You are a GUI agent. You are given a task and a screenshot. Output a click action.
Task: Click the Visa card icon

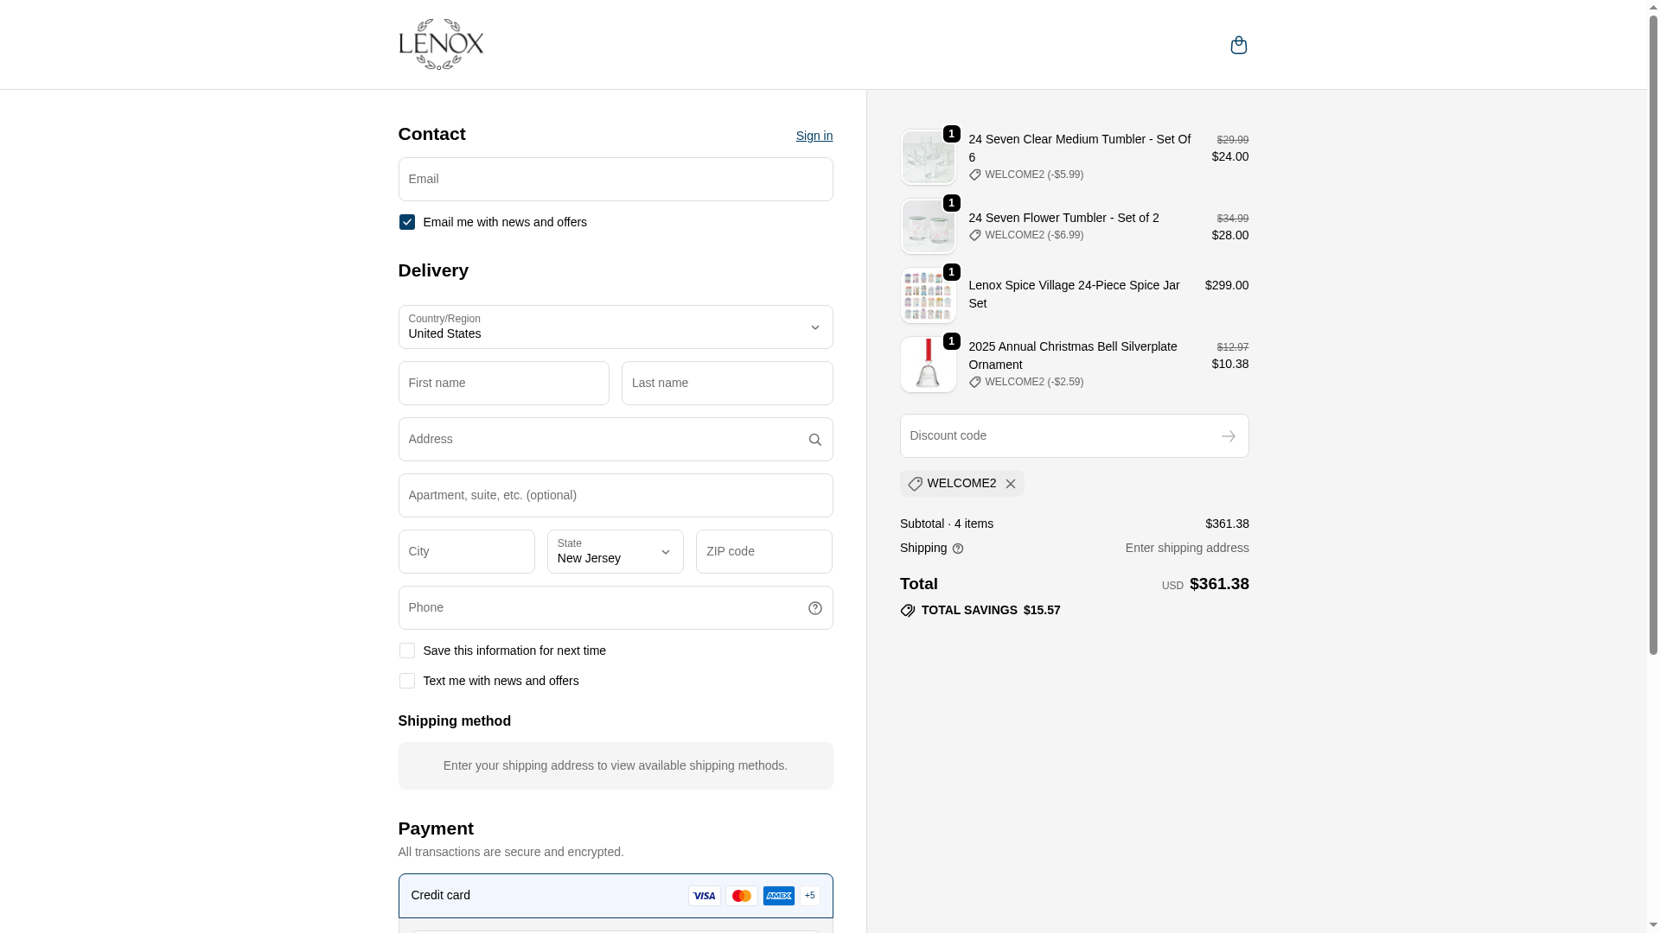[705, 896]
